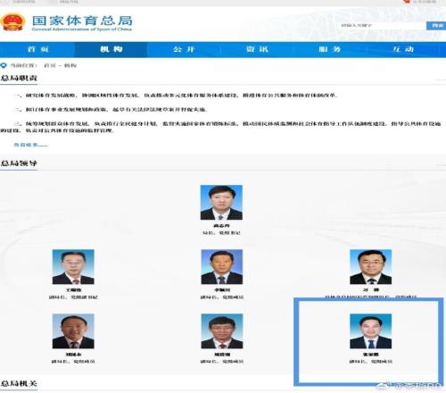Screen dimensions: 446x393
Task: Click the third duty paragraph starting 三、
Action: click(220, 127)
